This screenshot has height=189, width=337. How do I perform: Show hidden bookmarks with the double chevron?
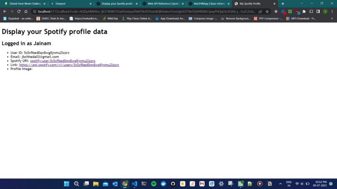(x=332, y=18)
